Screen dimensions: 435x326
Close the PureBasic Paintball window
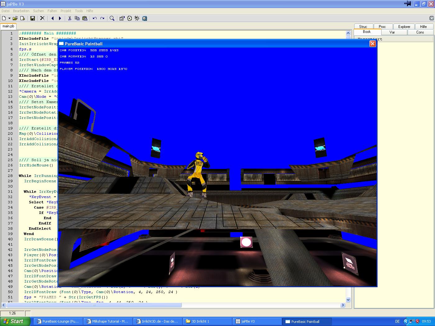(373, 44)
